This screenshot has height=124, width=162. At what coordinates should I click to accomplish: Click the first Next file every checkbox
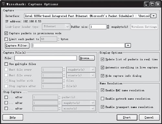pyautogui.click(x=6, y=70)
